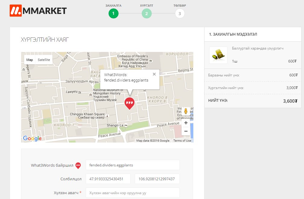Screen dimensions: 304x199
Task: Click the Солбицол label
Action: coord(71,179)
